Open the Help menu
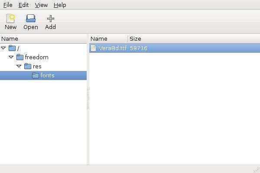This screenshot has height=173, width=260. point(60,5)
